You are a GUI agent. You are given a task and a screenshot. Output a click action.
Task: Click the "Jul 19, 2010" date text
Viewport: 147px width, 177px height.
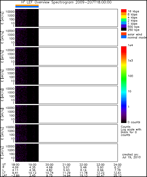tap(131, 157)
